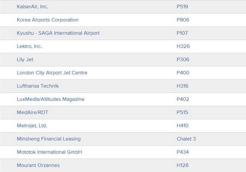Open the Lektro, Inc. listing
Image resolution: width=246 pixels, height=172 pixels.
[x=30, y=46]
